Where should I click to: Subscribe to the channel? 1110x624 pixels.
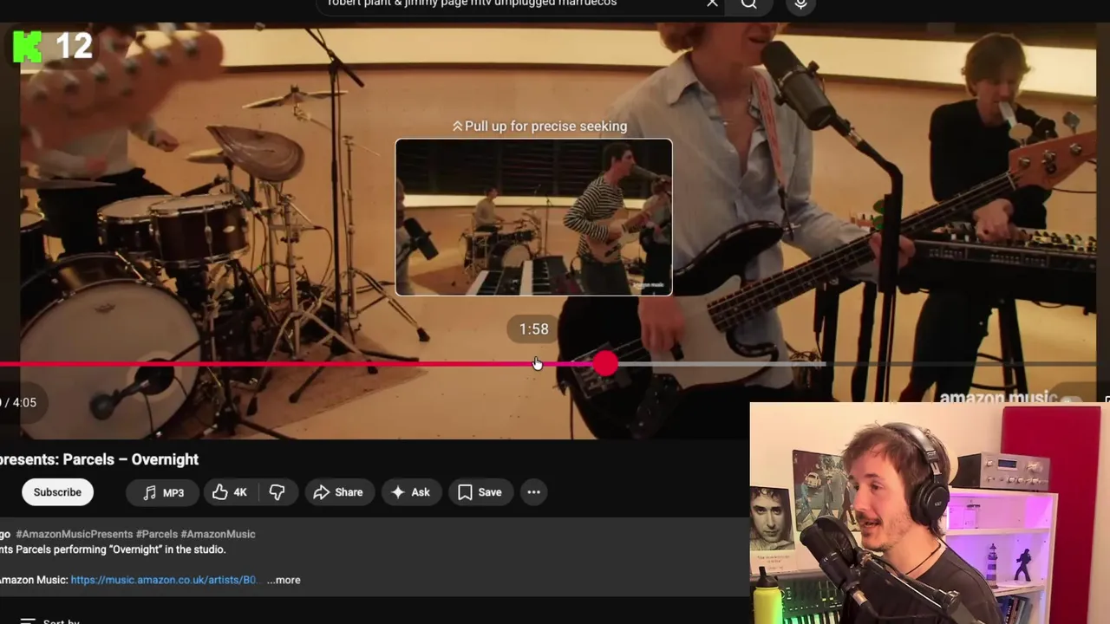pyautogui.click(x=57, y=492)
